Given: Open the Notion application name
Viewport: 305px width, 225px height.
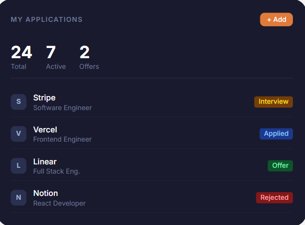Looking at the screenshot, I should click(46, 193).
